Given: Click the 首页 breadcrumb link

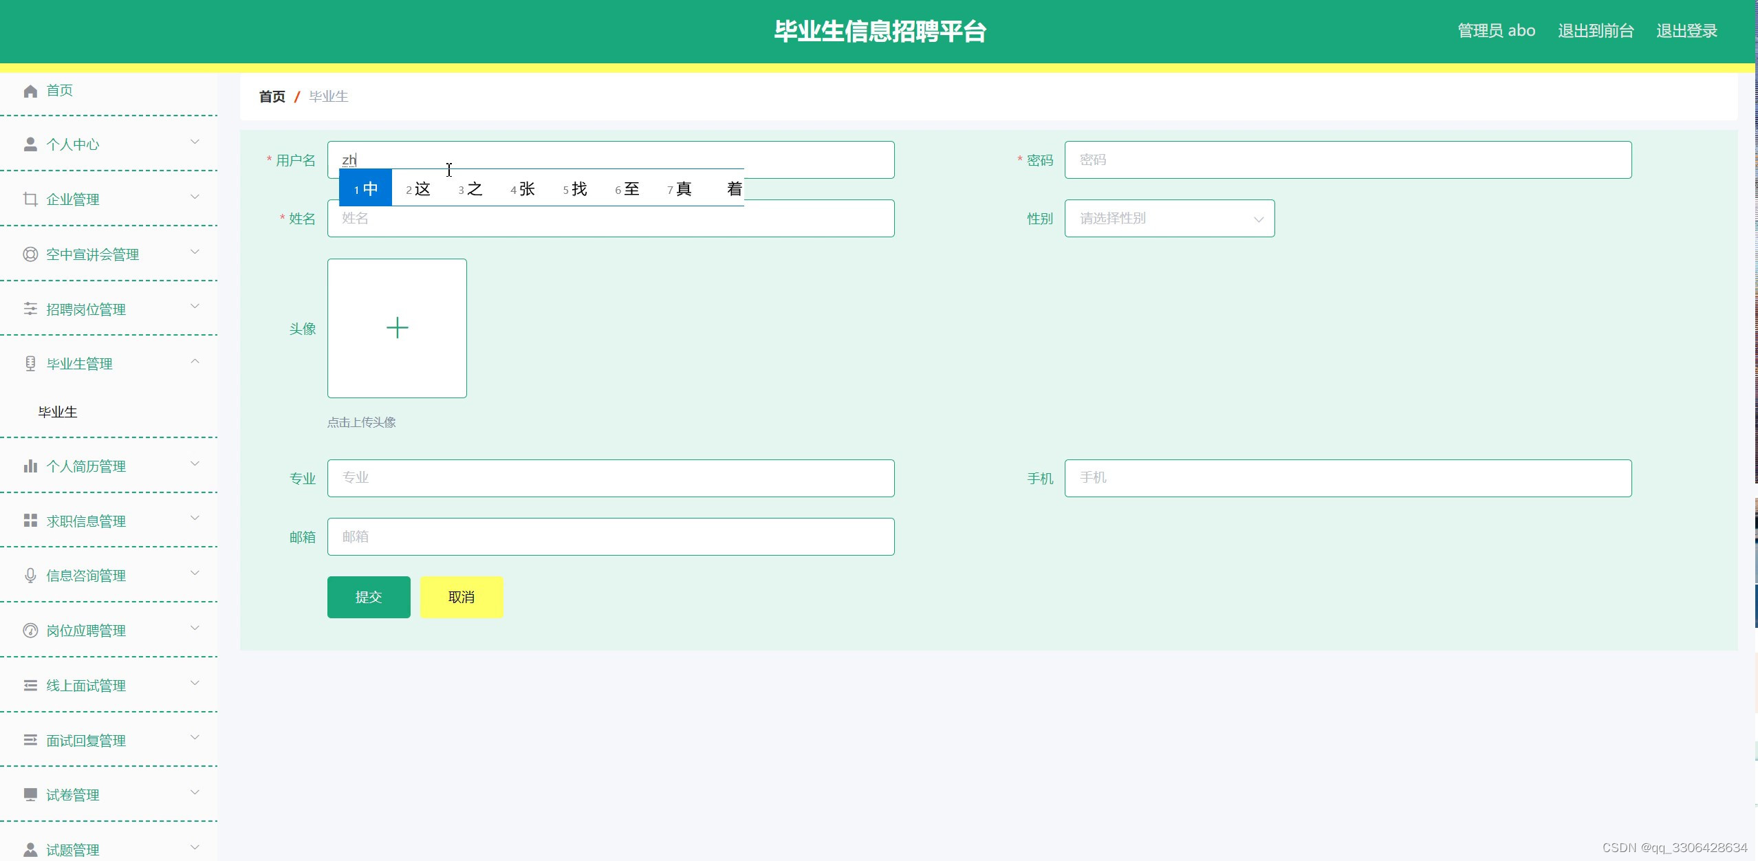Looking at the screenshot, I should [272, 96].
